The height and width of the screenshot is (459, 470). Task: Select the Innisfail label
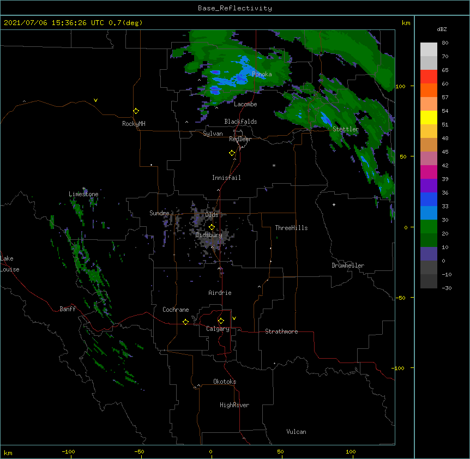[226, 178]
